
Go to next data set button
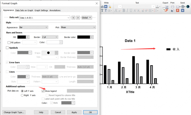pyautogui.click(x=78, y=18)
